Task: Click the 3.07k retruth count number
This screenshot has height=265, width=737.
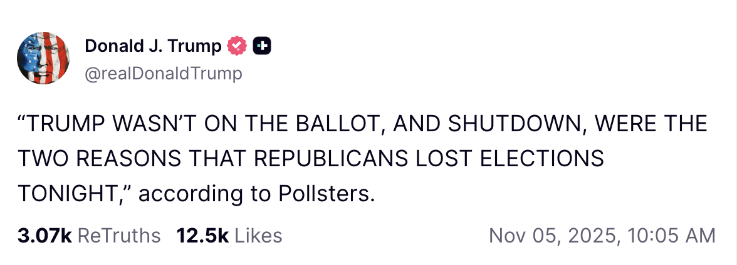Action: 45,236
